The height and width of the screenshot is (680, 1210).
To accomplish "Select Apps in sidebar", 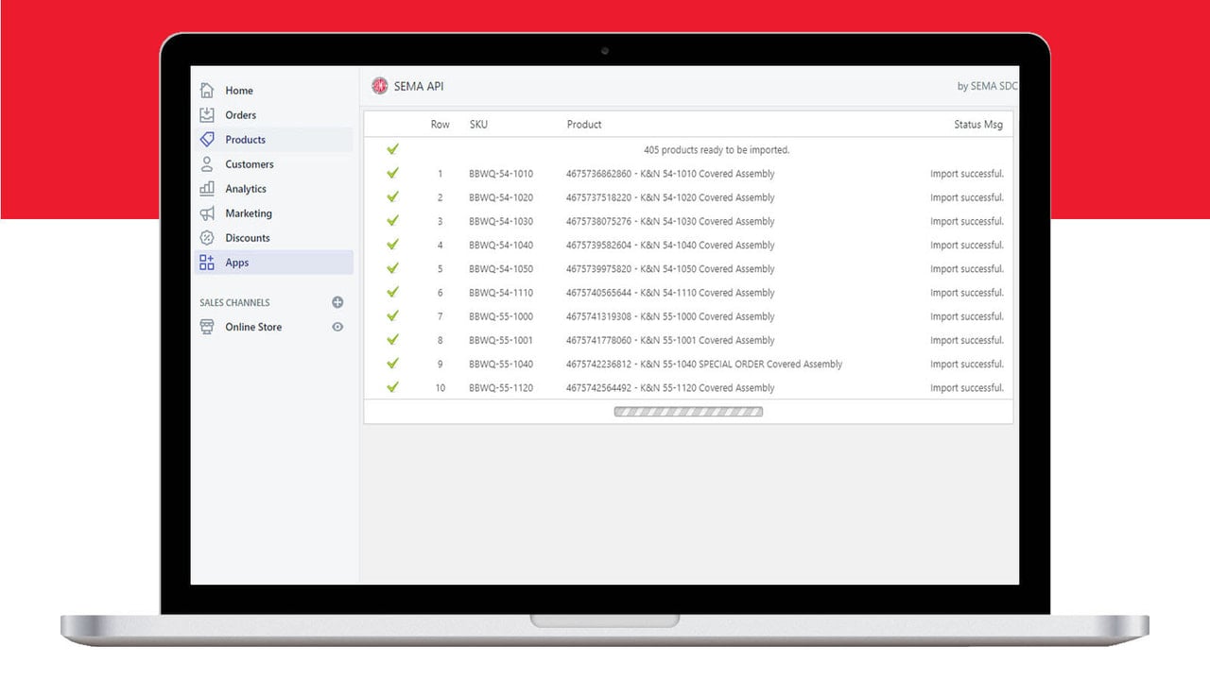I will pyautogui.click(x=273, y=263).
